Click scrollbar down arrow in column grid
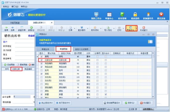Screen dimensions: 170x112 pyautogui.click(x=153, y=97)
